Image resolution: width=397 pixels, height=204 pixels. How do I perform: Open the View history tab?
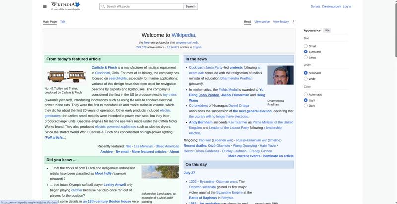(x=281, y=22)
